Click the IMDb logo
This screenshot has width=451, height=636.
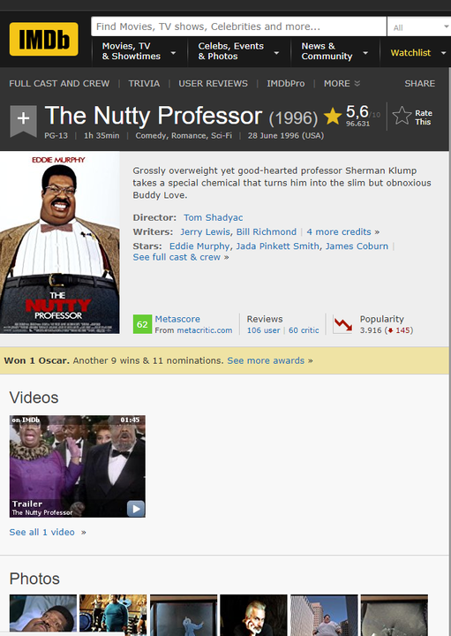(x=44, y=39)
